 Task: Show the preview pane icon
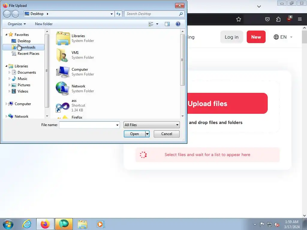[167, 24]
